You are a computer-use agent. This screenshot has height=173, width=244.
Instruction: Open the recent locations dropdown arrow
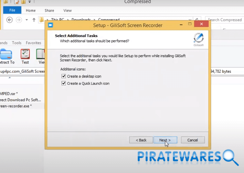pyautogui.click(x=26, y=20)
